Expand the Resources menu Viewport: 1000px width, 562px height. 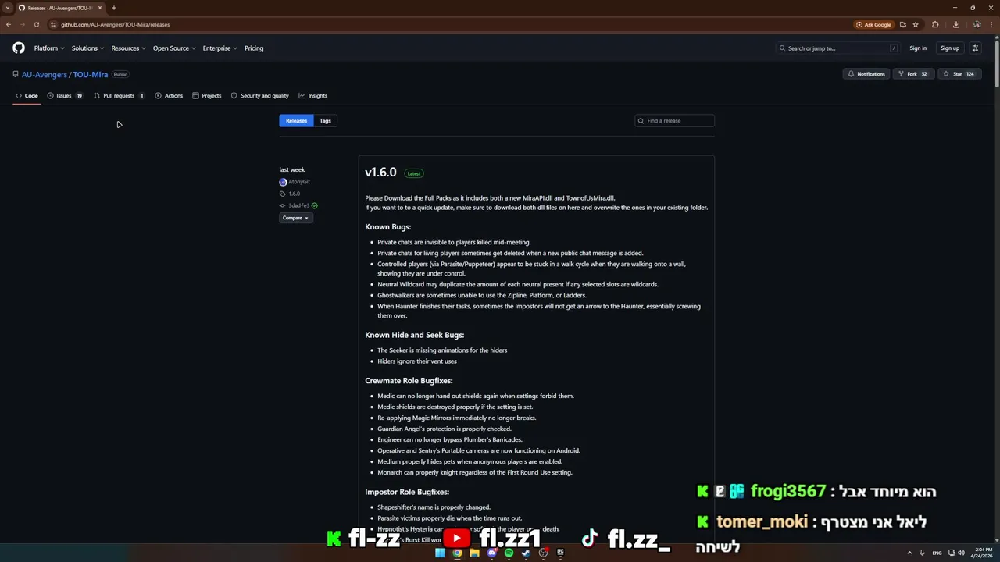pos(128,48)
